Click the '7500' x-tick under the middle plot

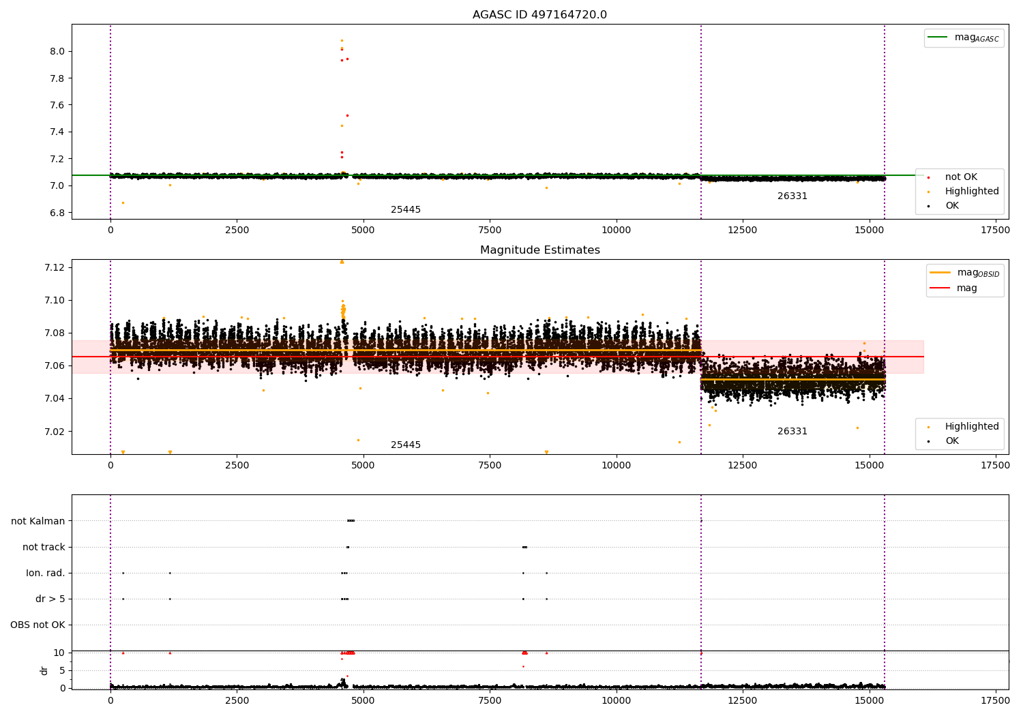pyautogui.click(x=490, y=466)
